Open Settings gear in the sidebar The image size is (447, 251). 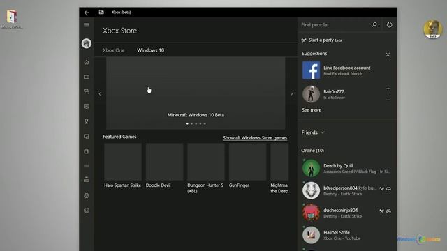(87, 195)
